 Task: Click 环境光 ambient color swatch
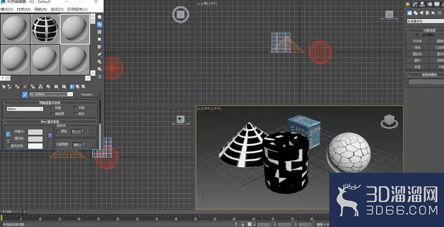tap(35, 132)
